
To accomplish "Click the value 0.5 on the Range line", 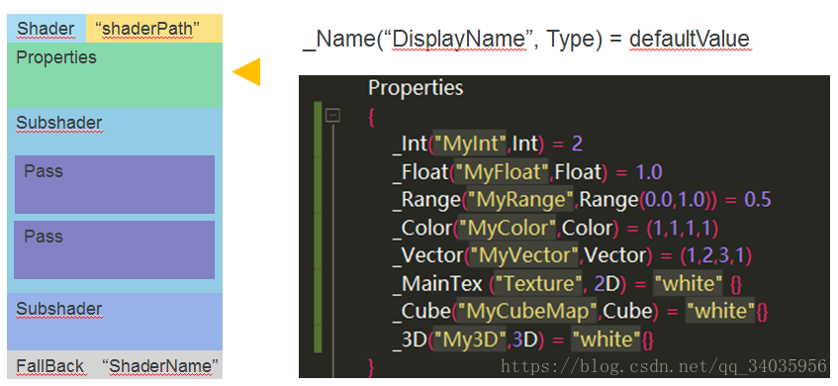I will (758, 199).
